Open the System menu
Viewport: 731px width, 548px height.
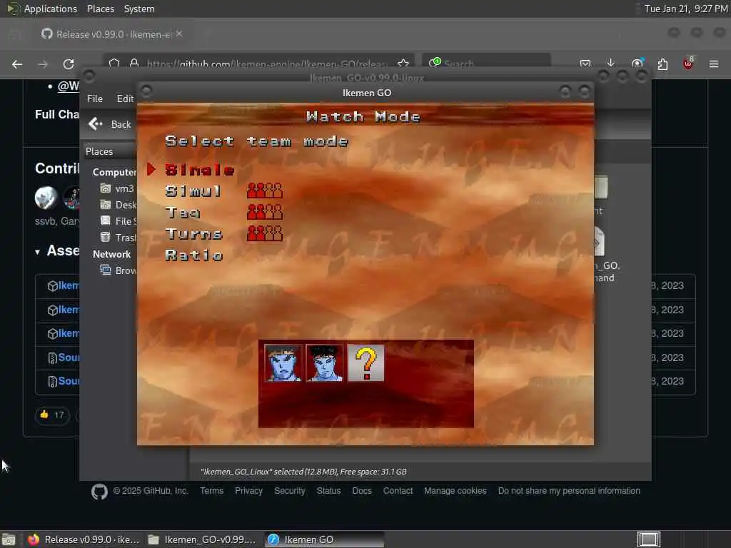coord(139,9)
